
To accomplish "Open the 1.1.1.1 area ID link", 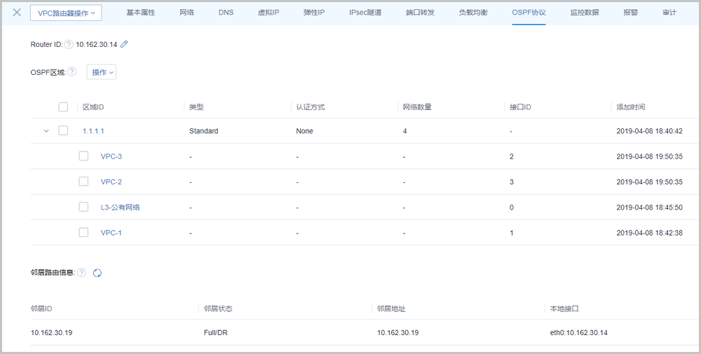I will pos(93,131).
